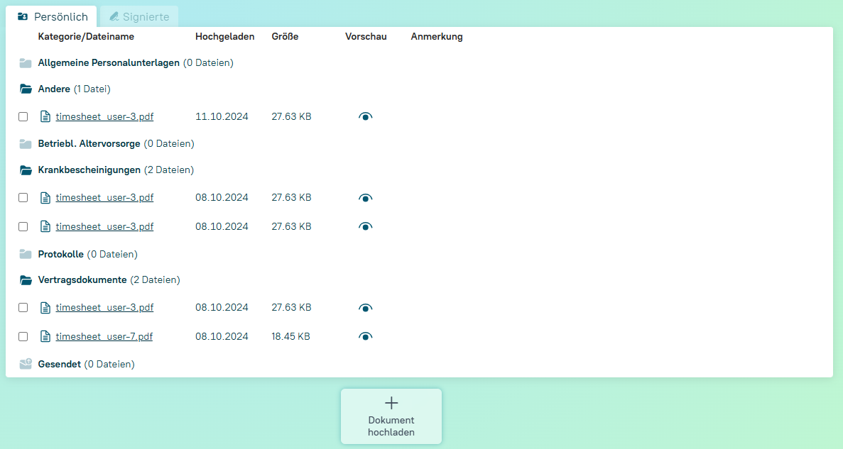Select the checkbox for timesheet_user-7.pdf

pos(23,337)
